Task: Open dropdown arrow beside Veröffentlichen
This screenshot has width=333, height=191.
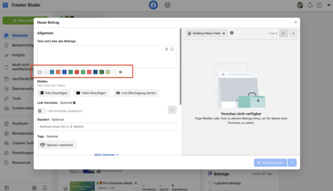Action: click(292, 163)
